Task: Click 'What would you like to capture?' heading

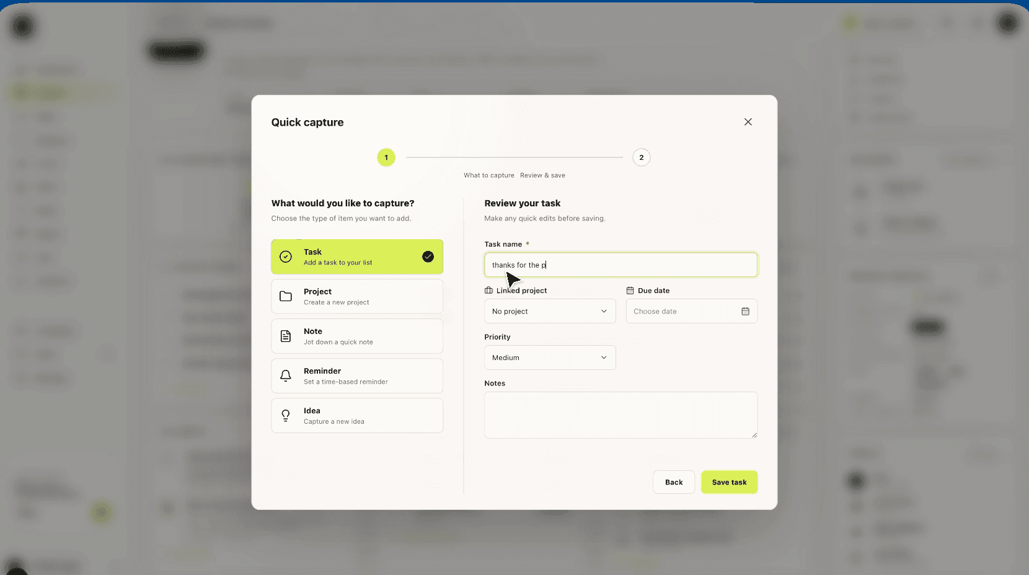Action: pos(343,203)
